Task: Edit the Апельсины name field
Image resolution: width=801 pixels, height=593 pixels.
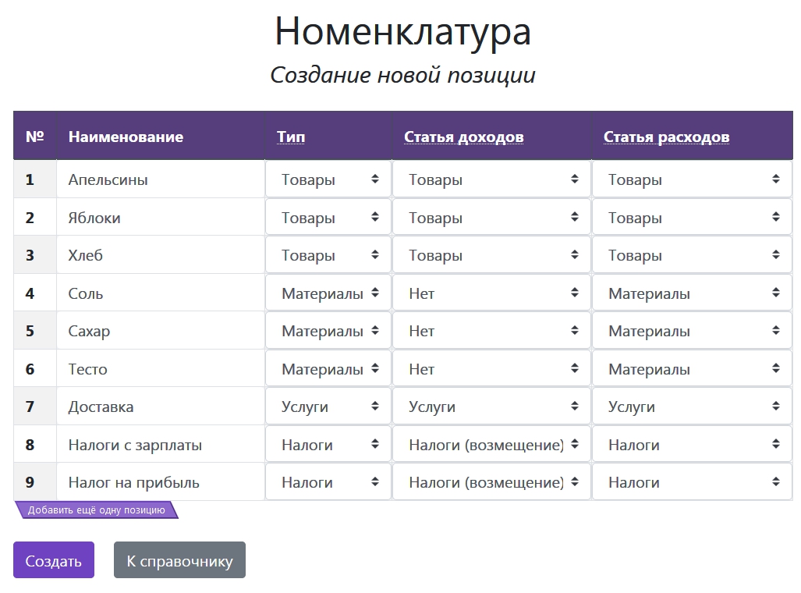Action: coord(161,179)
